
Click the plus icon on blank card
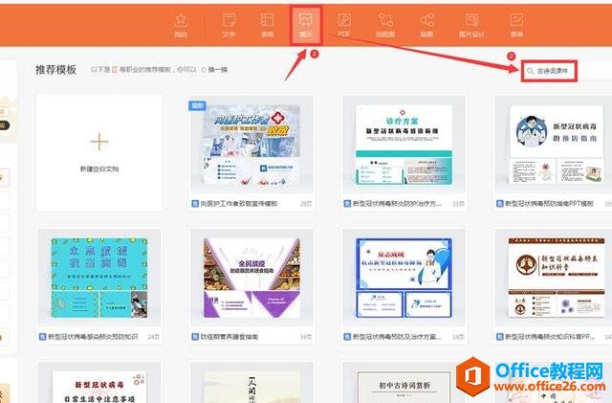point(99,142)
